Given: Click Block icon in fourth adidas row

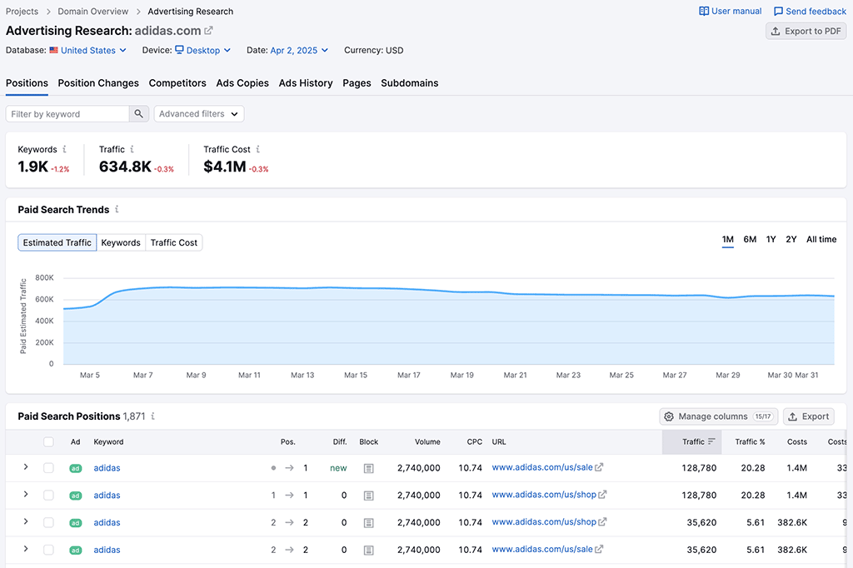Looking at the screenshot, I should pyautogui.click(x=368, y=550).
